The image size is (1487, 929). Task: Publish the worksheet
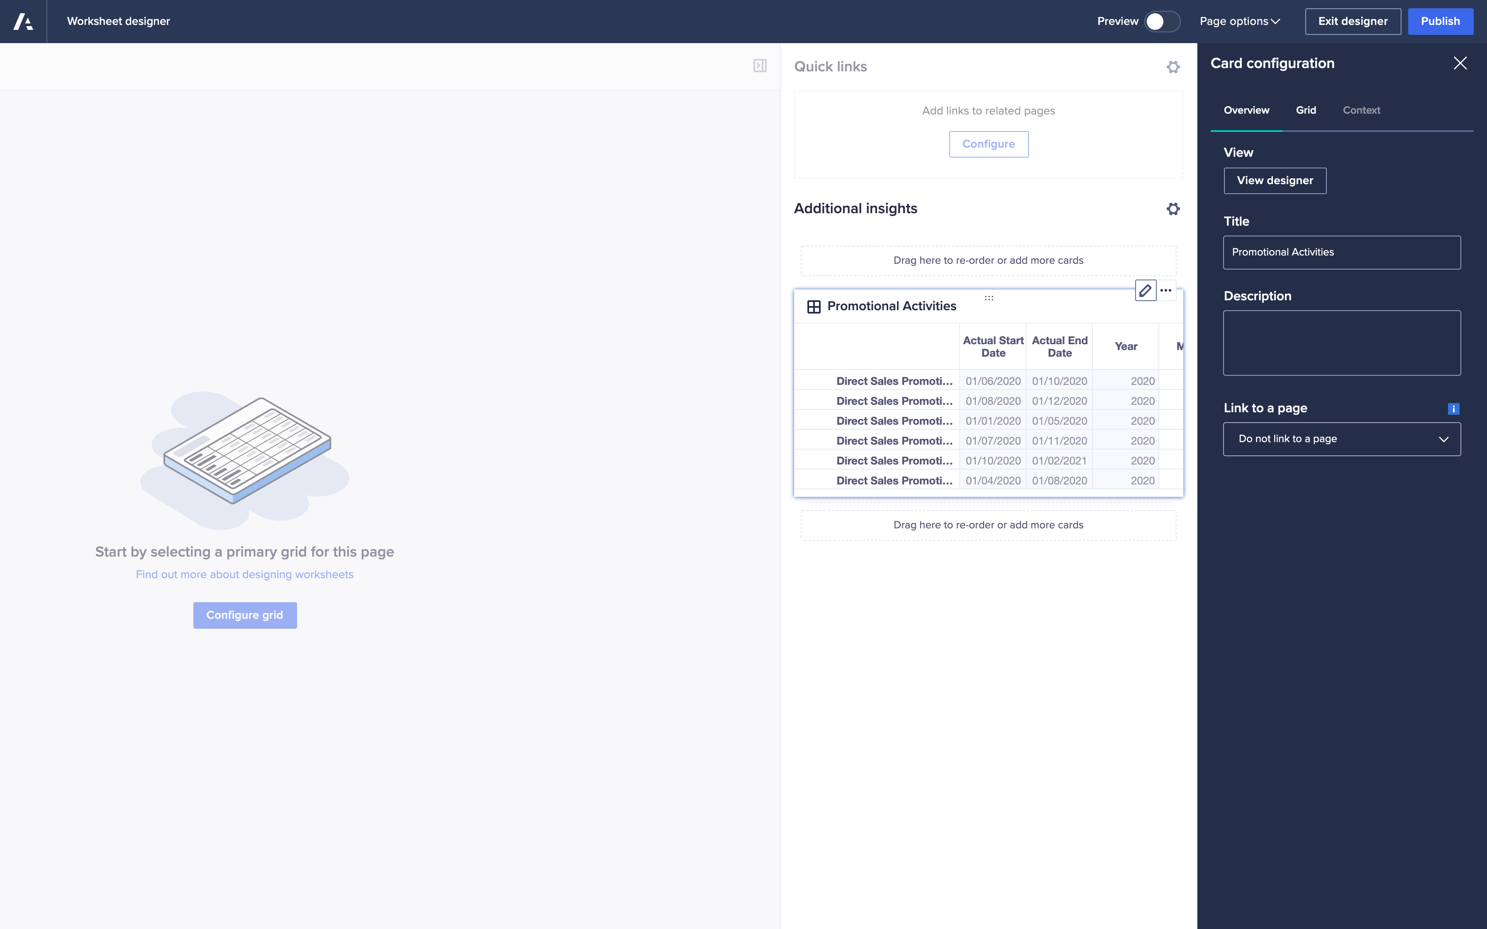pyautogui.click(x=1440, y=21)
